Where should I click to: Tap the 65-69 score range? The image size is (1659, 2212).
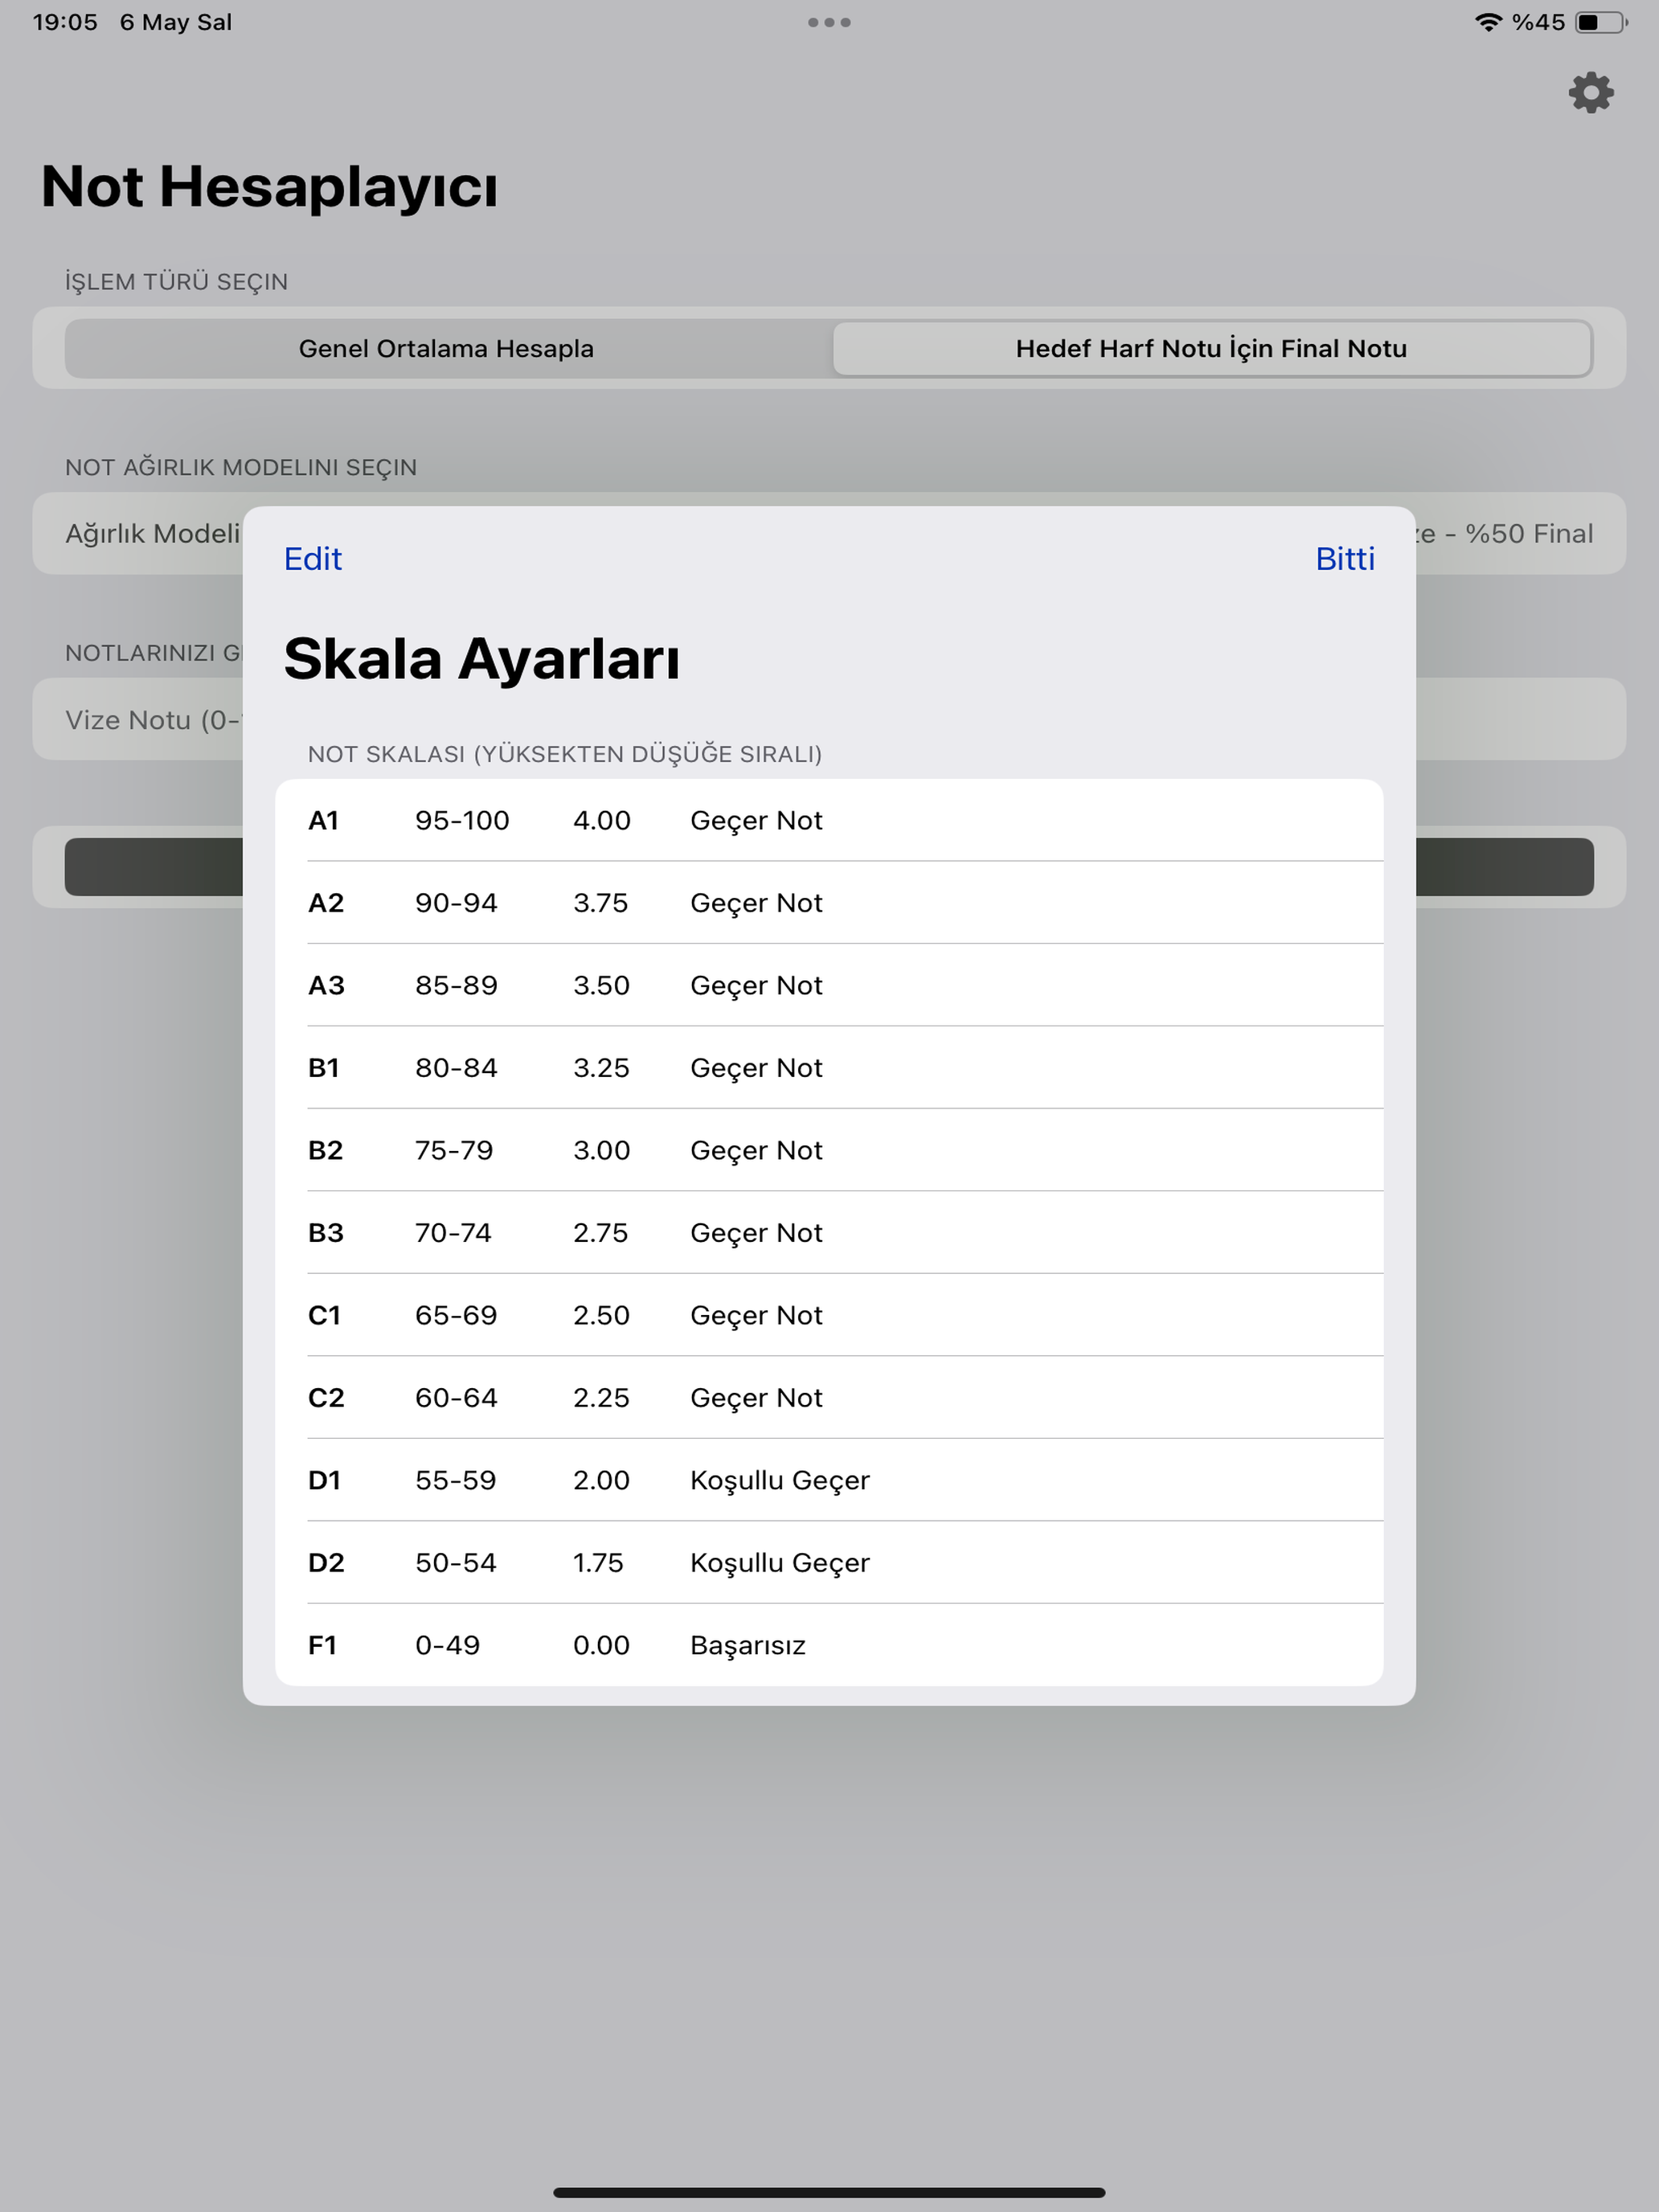pos(456,1315)
